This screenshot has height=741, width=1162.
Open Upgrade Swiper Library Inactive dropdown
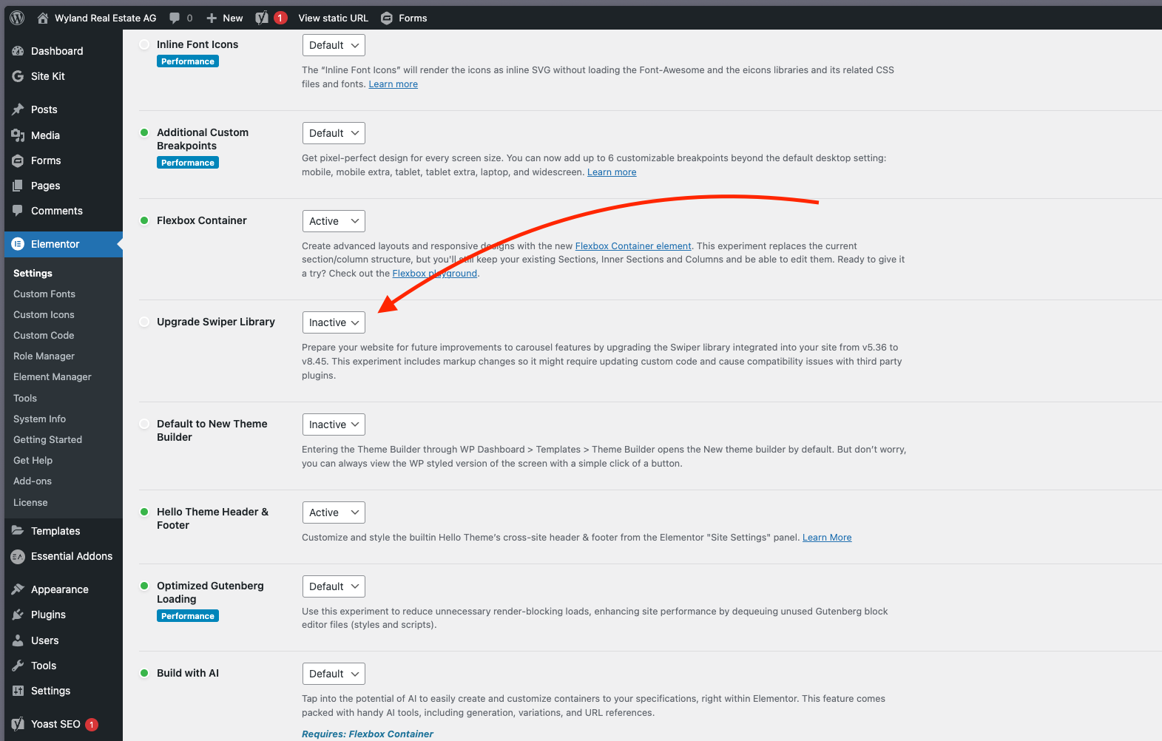(334, 322)
